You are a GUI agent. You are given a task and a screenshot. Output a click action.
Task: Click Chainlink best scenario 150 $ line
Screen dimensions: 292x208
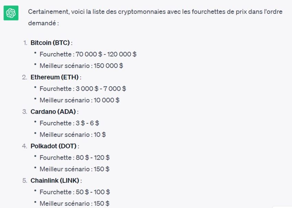75,204
